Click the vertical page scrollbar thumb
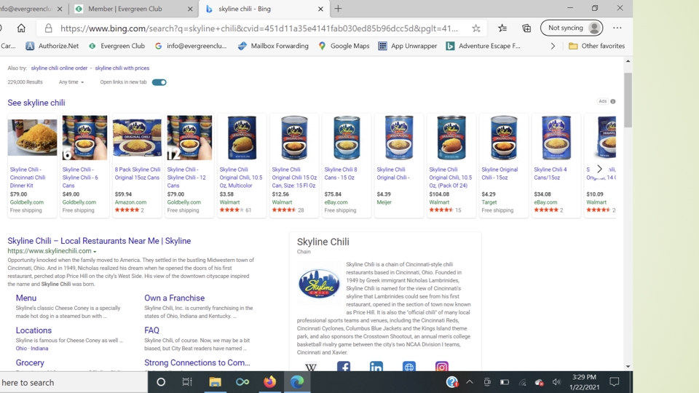This screenshot has width=699, height=393. tap(628, 100)
